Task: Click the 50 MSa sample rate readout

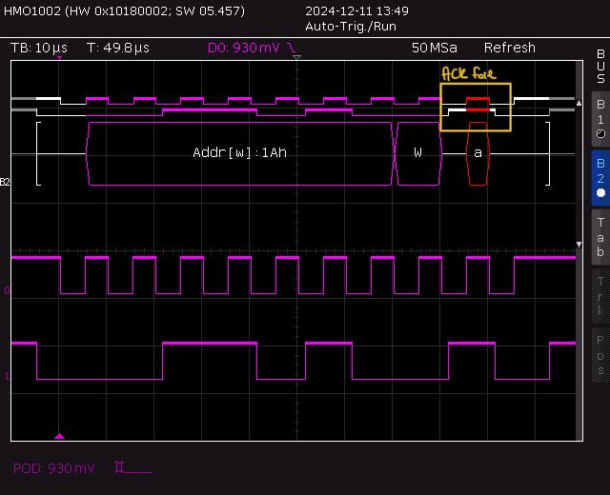Action: pos(433,48)
